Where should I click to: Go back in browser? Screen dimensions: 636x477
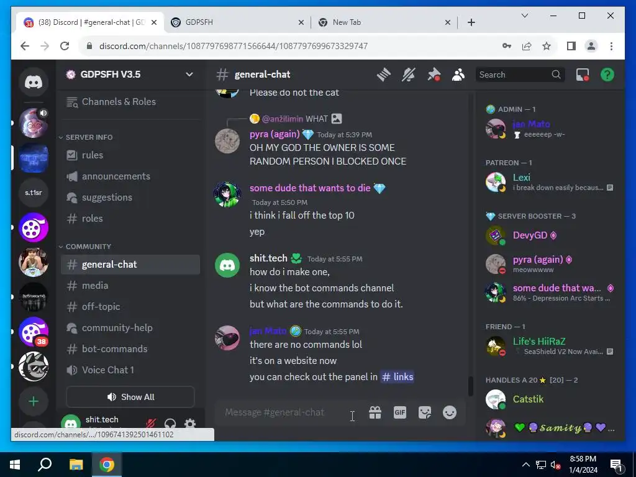pyautogui.click(x=25, y=46)
